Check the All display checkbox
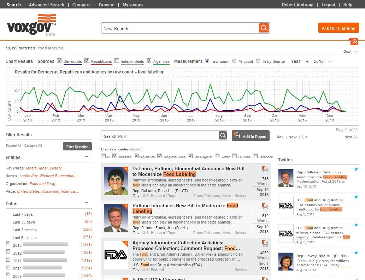Image resolution: width=365 pixels, height=280 pixels. tap(104, 156)
